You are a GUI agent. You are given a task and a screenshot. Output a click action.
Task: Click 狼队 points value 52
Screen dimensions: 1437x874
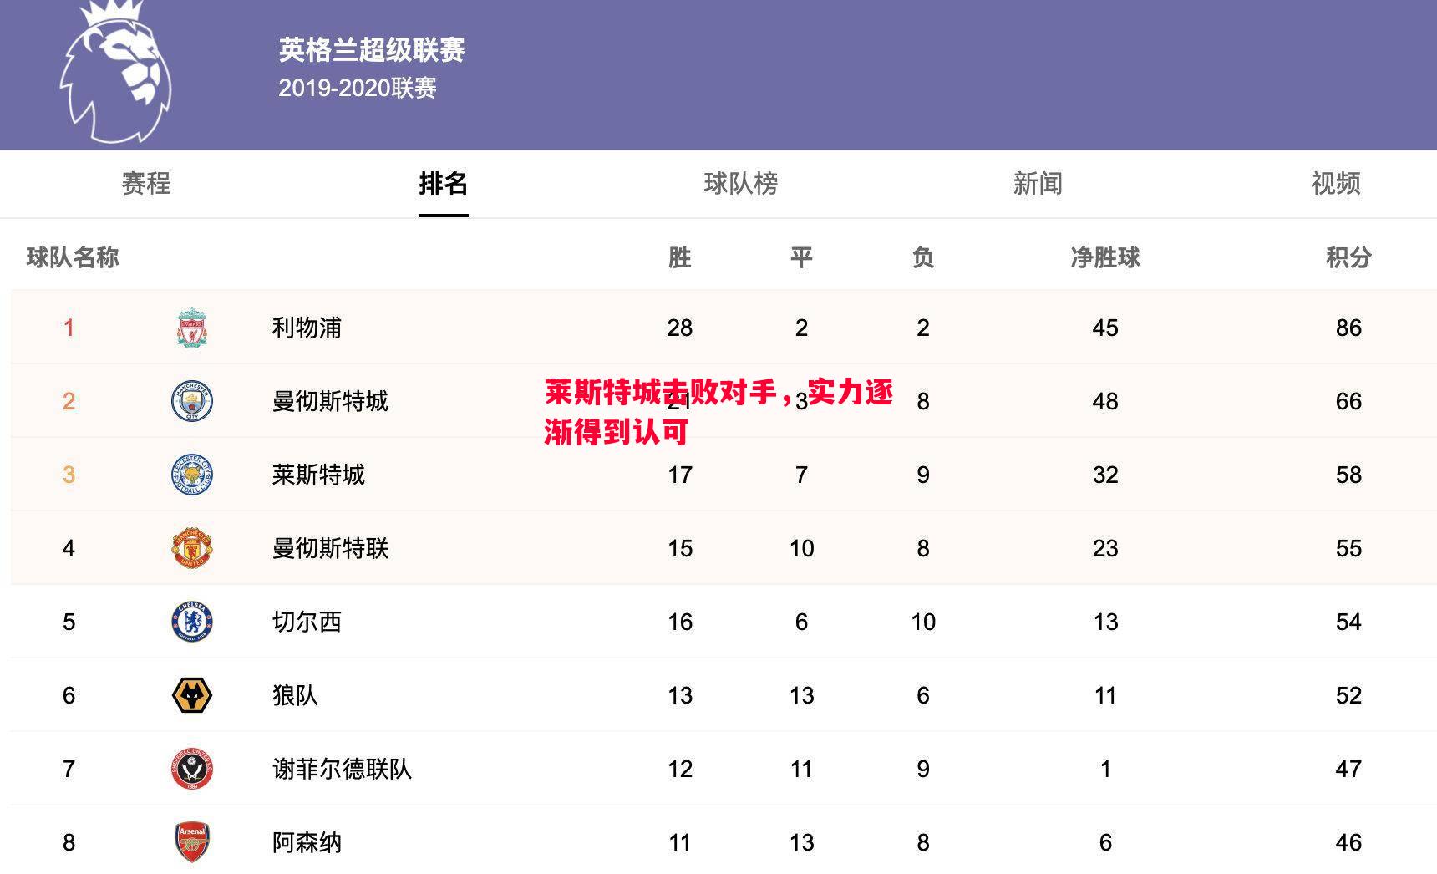(1348, 695)
